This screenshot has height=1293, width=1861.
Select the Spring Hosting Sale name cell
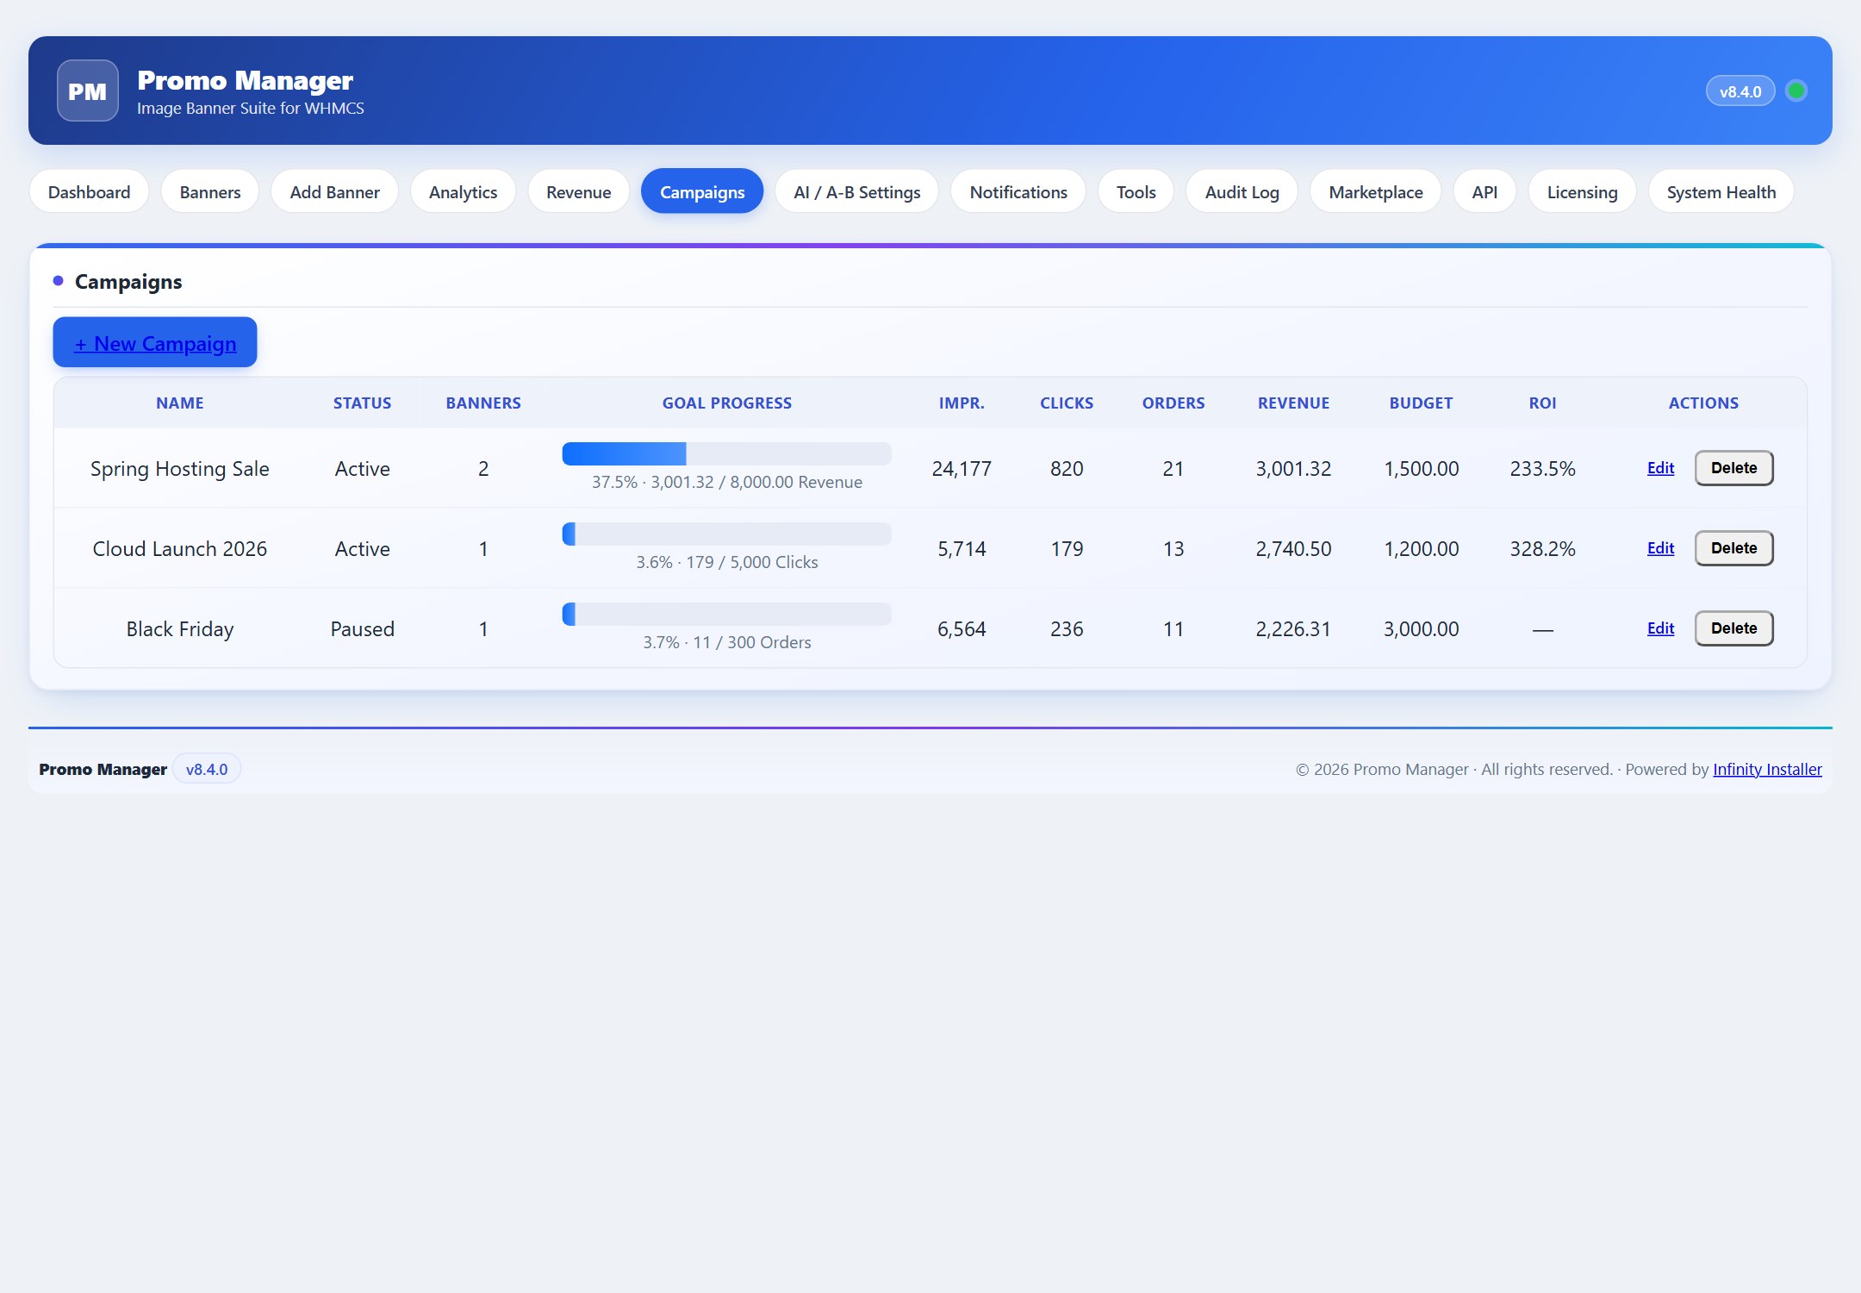point(180,469)
